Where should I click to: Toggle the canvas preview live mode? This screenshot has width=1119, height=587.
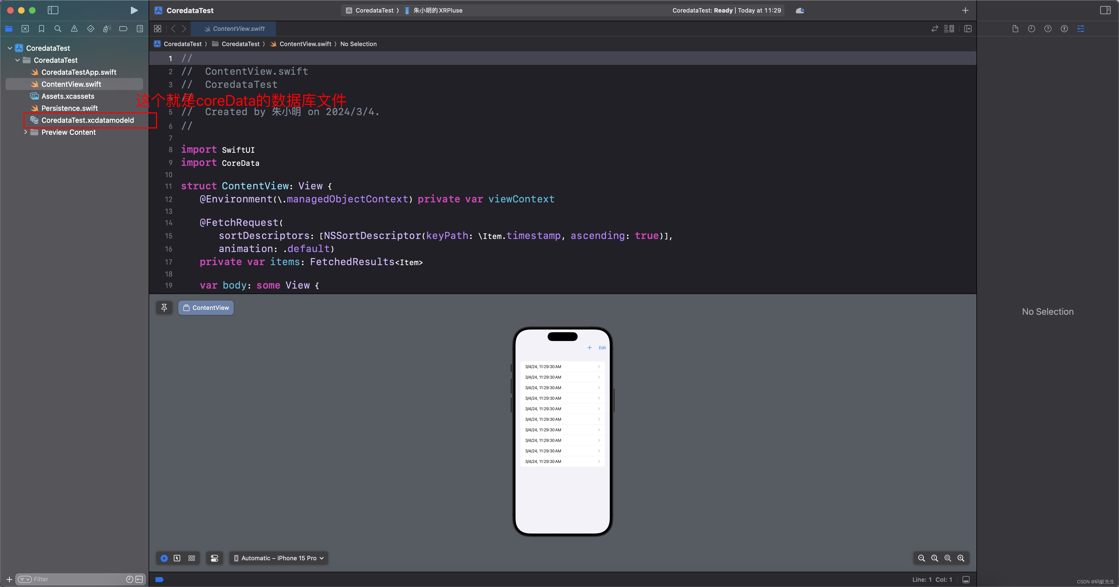point(164,558)
